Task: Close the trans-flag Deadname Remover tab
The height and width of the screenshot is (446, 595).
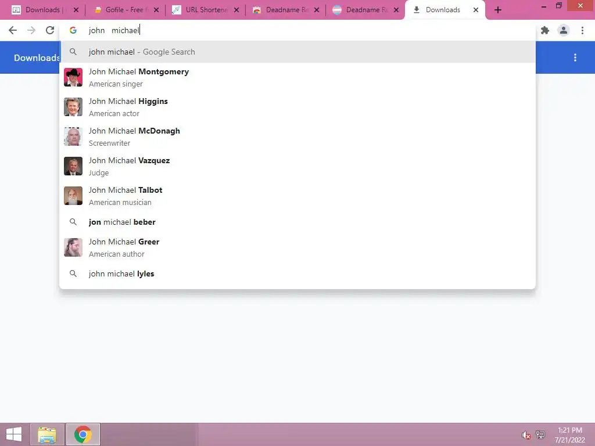Action: coord(396,10)
